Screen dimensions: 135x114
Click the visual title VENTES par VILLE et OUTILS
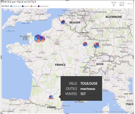[19, 2]
